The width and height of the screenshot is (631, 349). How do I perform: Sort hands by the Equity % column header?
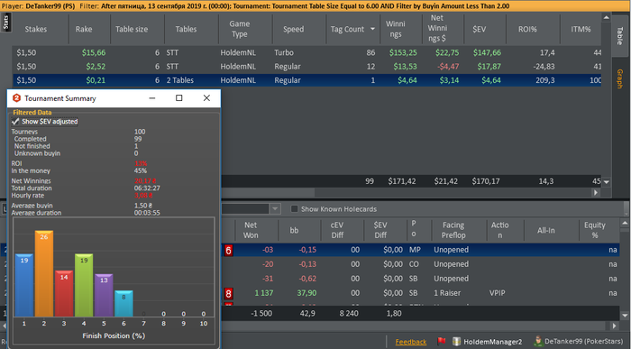coord(595,230)
